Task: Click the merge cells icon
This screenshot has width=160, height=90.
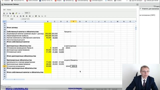Action: click(x=33, y=16)
